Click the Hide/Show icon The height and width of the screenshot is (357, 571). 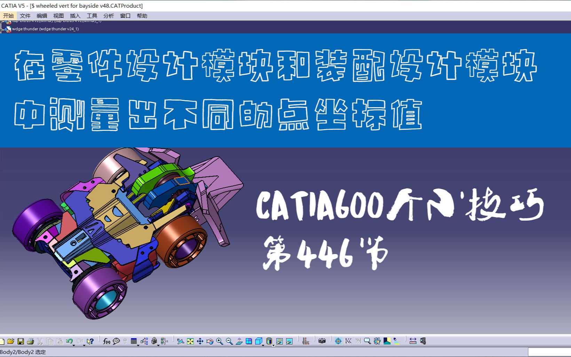pos(279,341)
